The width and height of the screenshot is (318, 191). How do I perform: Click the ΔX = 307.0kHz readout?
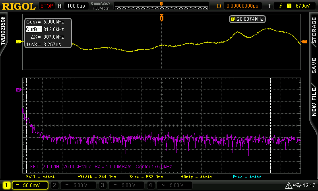[x=47, y=37]
